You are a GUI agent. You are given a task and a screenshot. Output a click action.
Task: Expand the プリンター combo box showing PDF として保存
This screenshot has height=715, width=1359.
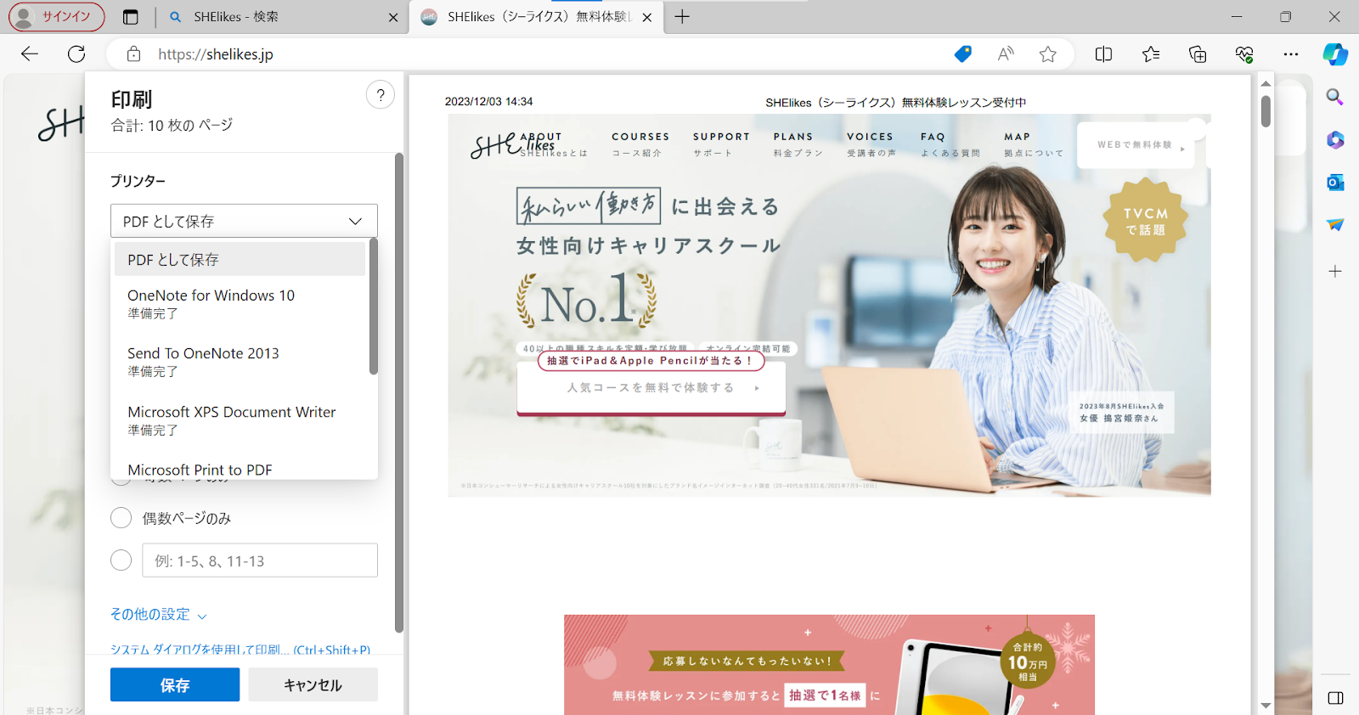point(244,221)
